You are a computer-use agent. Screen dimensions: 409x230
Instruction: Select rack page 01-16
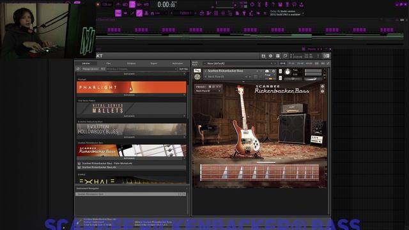click(282, 63)
